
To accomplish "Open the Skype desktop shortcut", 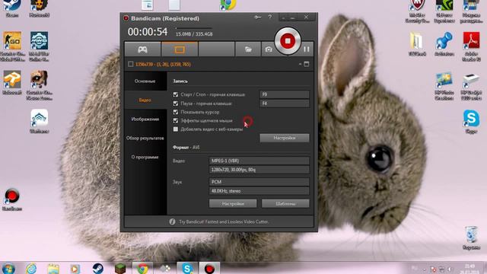I will click(471, 121).
